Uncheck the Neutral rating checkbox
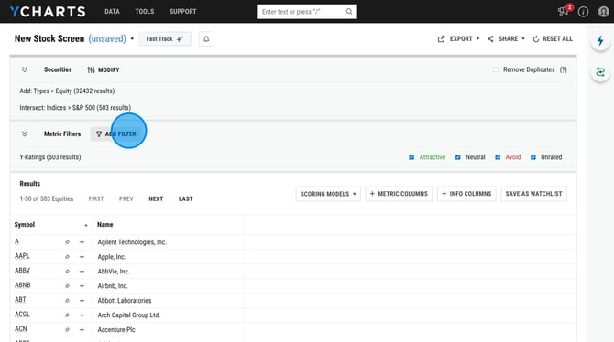The width and height of the screenshot is (614, 342). tap(458, 157)
